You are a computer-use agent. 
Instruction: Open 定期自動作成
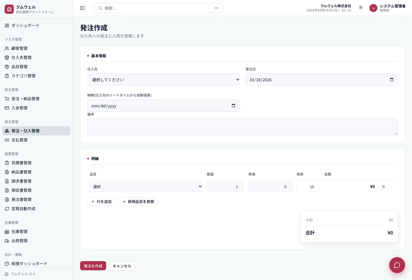point(36,209)
